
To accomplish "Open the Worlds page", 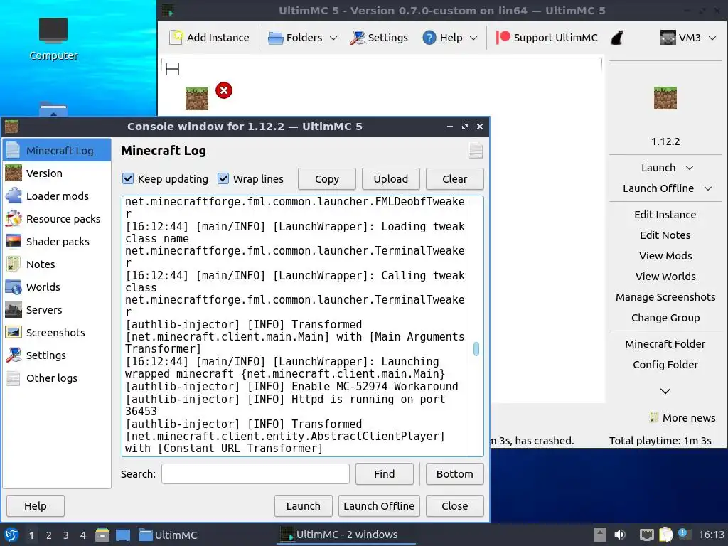I will tap(57, 287).
